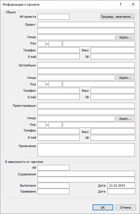140x214 pixels.
Task: Click second Код field in Застройщик section
Action: [x=55, y=84]
